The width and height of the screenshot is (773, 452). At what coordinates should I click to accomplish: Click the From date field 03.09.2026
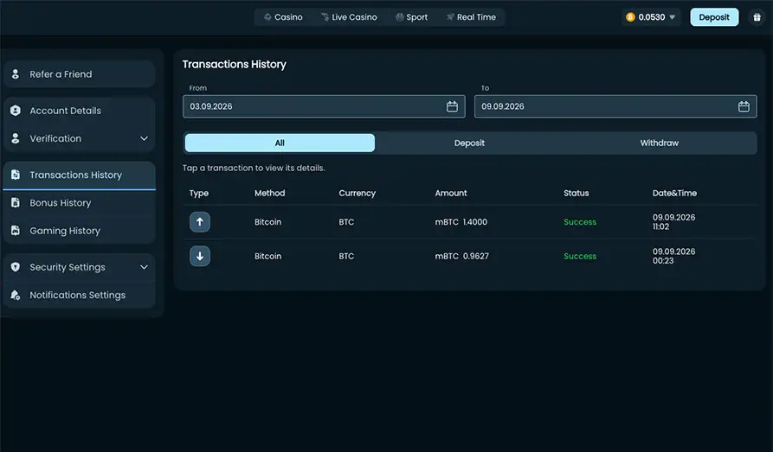(x=324, y=106)
